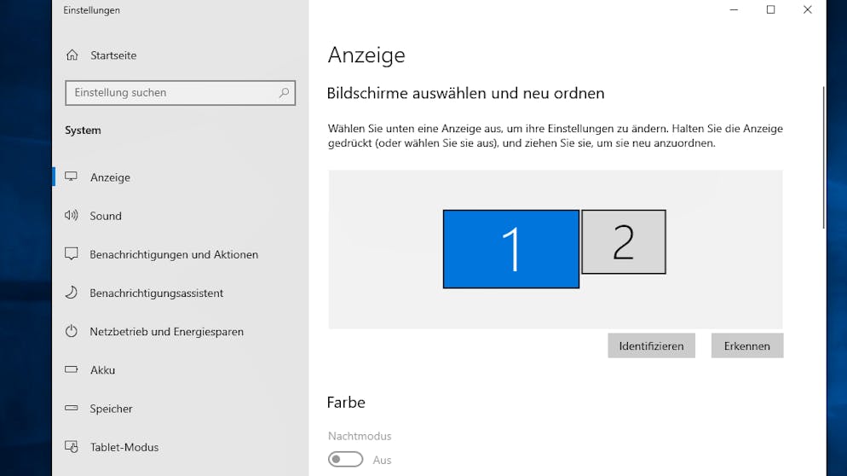The image size is (847, 476).
Task: Click the speaker icon beside Sound
Action: tap(72, 215)
